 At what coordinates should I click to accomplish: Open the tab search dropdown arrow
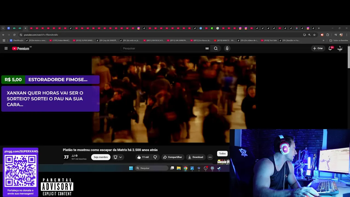[x=3, y=28]
